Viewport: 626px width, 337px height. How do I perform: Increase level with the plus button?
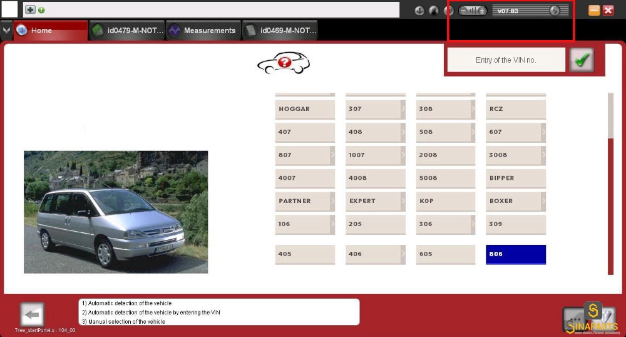tap(482, 11)
